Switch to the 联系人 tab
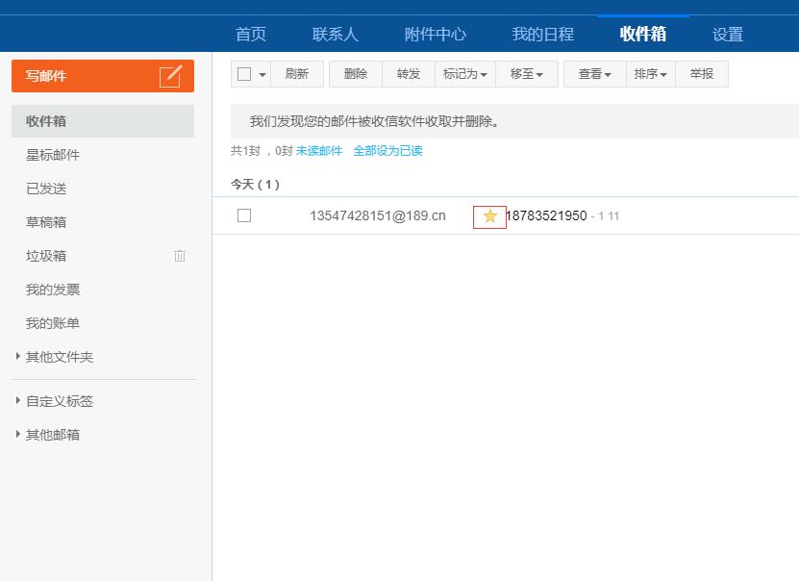Screen dimensions: 799x581 pos(336,34)
